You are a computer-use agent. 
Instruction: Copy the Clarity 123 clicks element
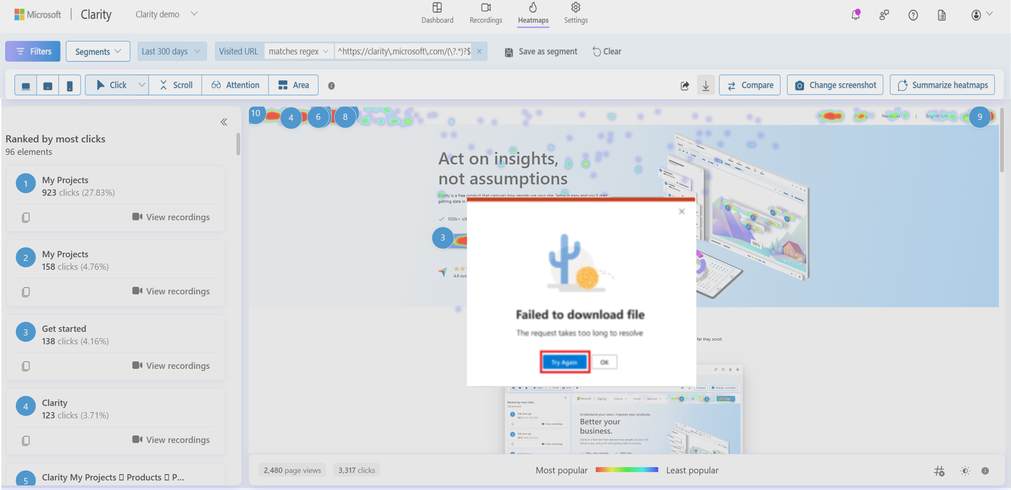click(x=26, y=440)
